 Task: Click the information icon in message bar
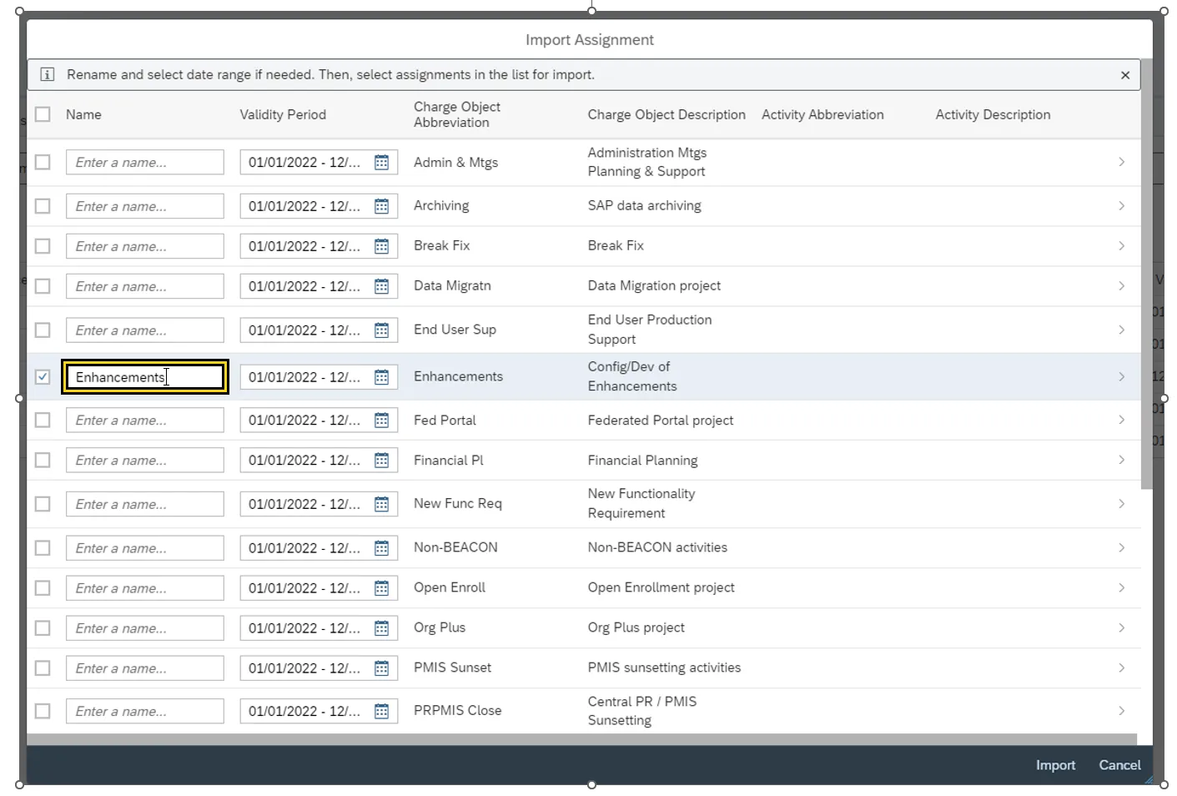point(48,75)
